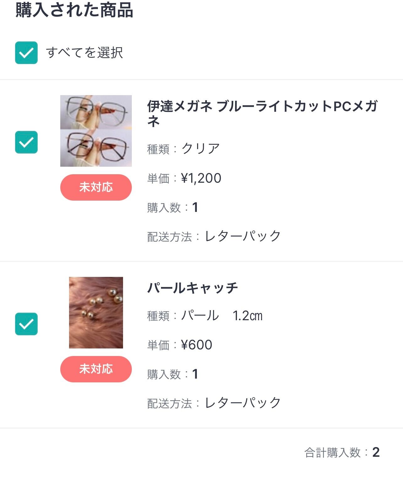Click the 購入数 value for the glasses

[195, 208]
